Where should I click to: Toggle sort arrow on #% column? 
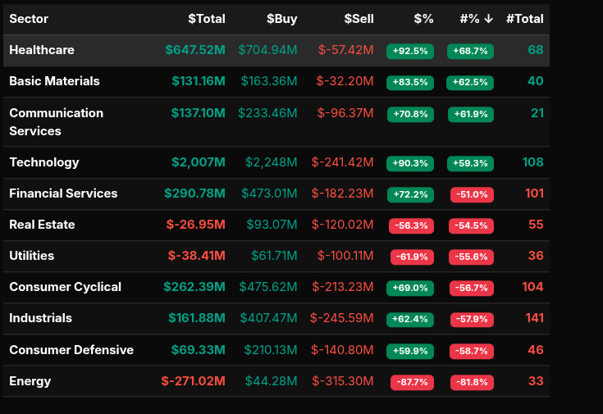pos(488,19)
